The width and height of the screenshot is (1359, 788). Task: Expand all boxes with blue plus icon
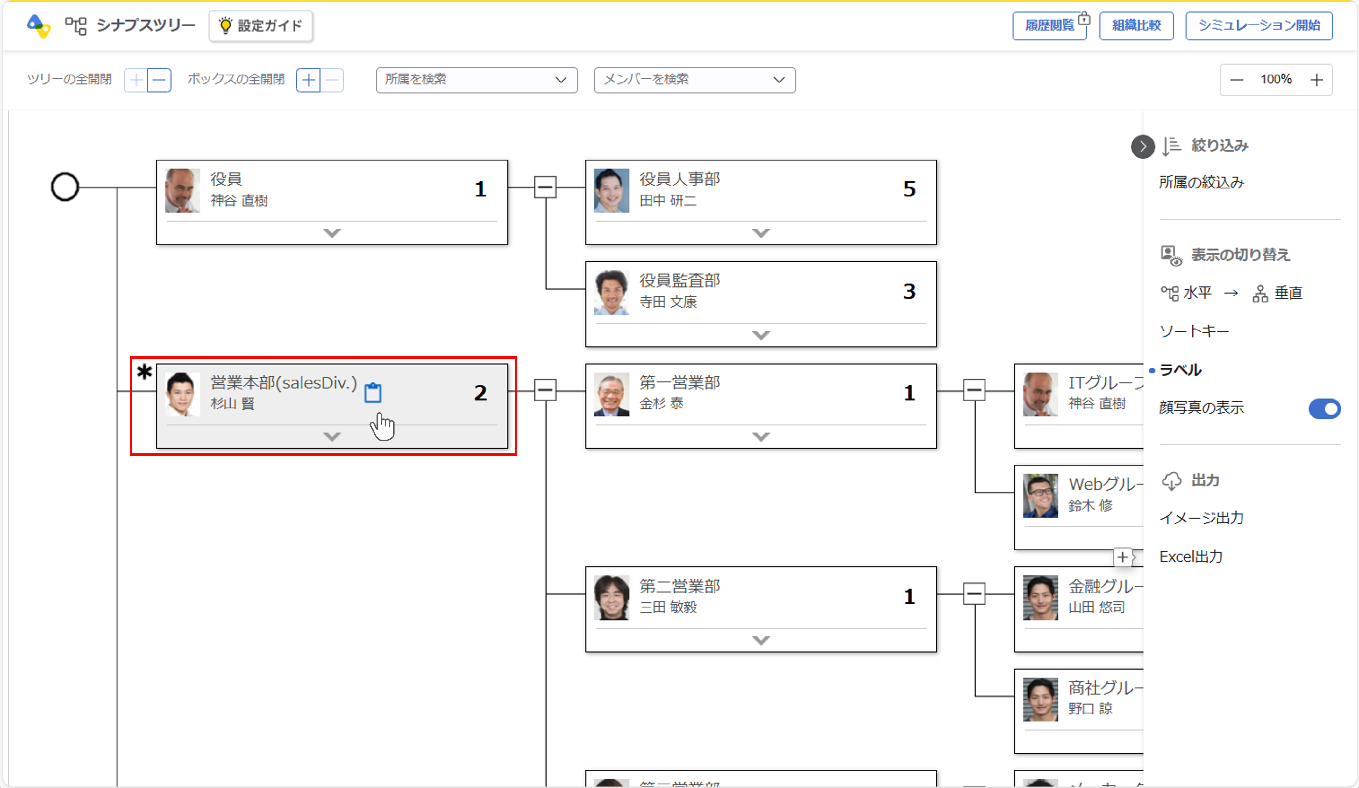pos(309,80)
